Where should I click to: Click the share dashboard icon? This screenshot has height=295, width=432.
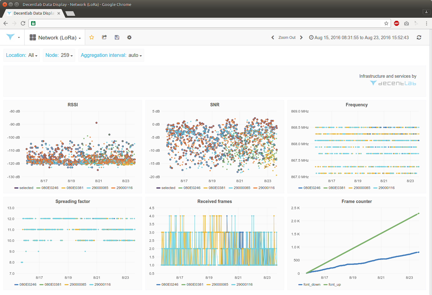pos(104,37)
